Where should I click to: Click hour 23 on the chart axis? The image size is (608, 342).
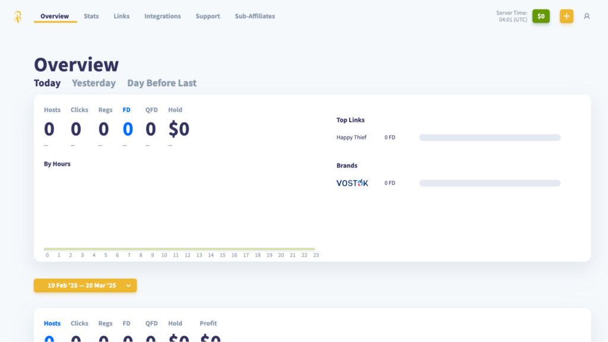click(x=316, y=255)
